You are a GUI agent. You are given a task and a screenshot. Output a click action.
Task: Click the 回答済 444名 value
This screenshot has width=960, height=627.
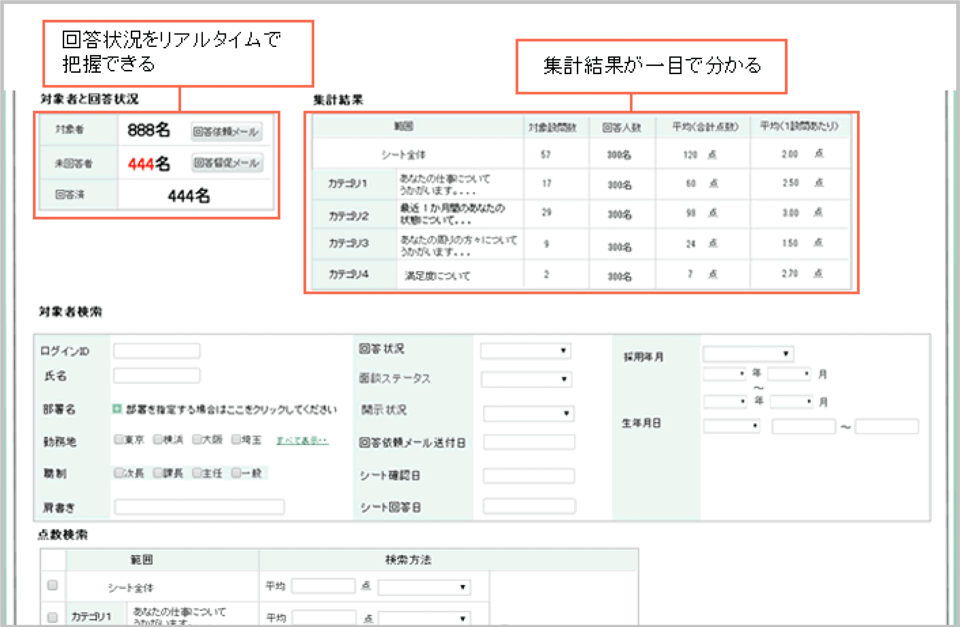tap(189, 196)
